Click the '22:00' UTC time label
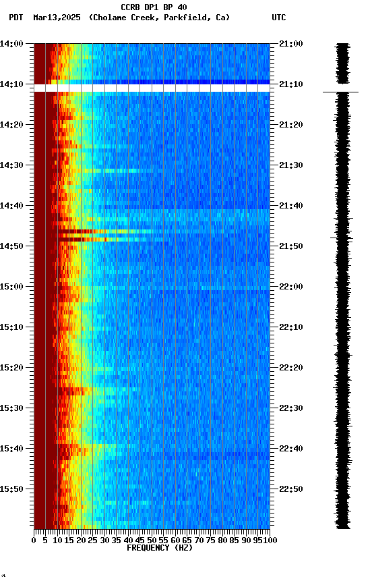This screenshot has height=583, width=372. 291,287
